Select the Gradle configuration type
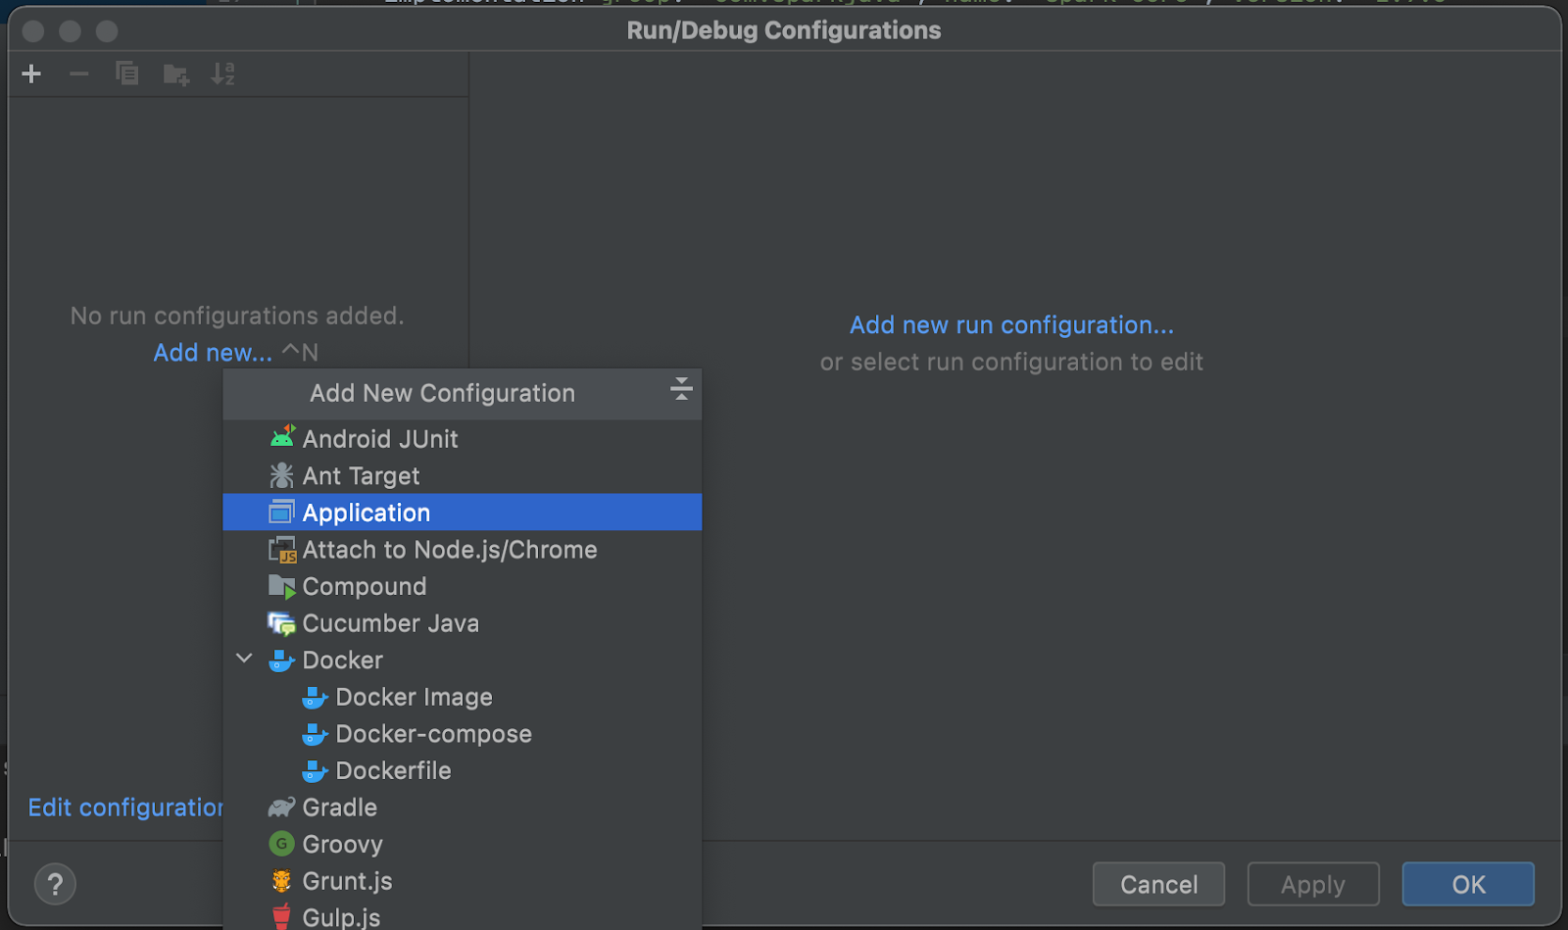Screen dimensions: 1568x930 tap(339, 808)
